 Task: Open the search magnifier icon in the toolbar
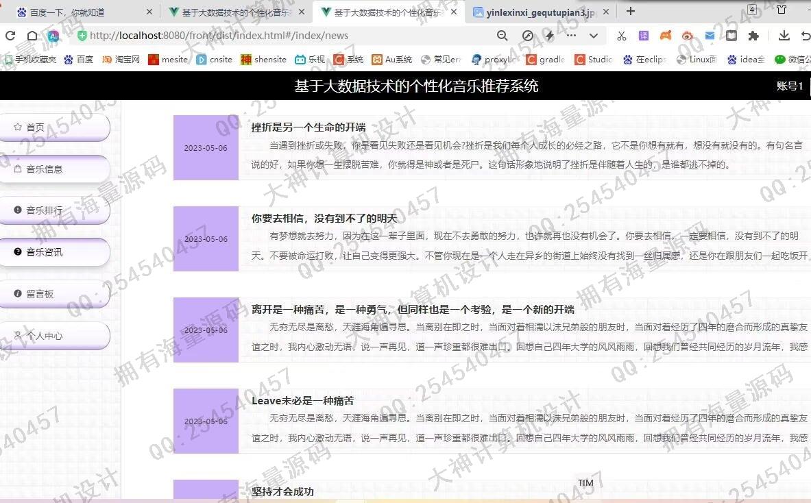click(502, 36)
